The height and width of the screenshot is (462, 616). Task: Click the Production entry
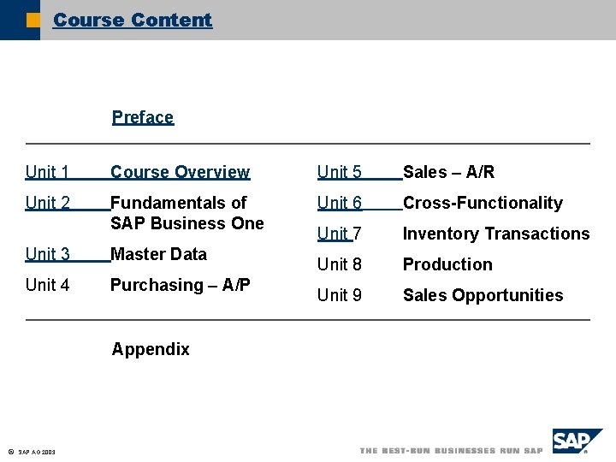pos(447,264)
